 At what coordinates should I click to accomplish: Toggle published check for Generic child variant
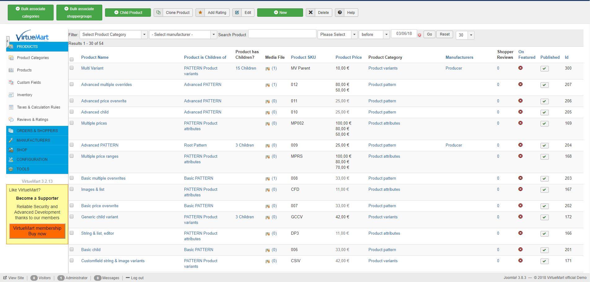[x=544, y=217]
